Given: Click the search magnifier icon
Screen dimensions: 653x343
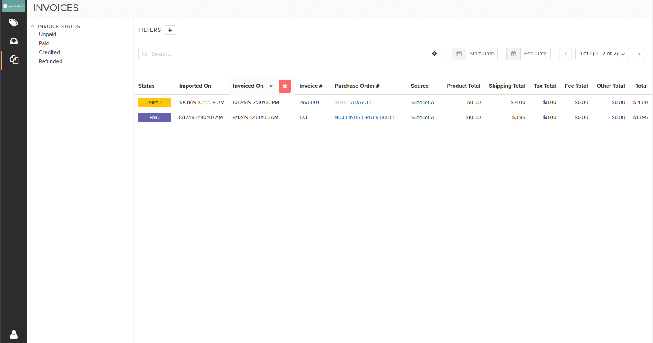Looking at the screenshot, I should 145,54.
